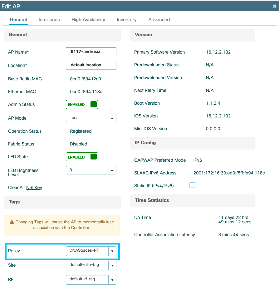Click the IP Config section header
279x290 pixels.
192,143
